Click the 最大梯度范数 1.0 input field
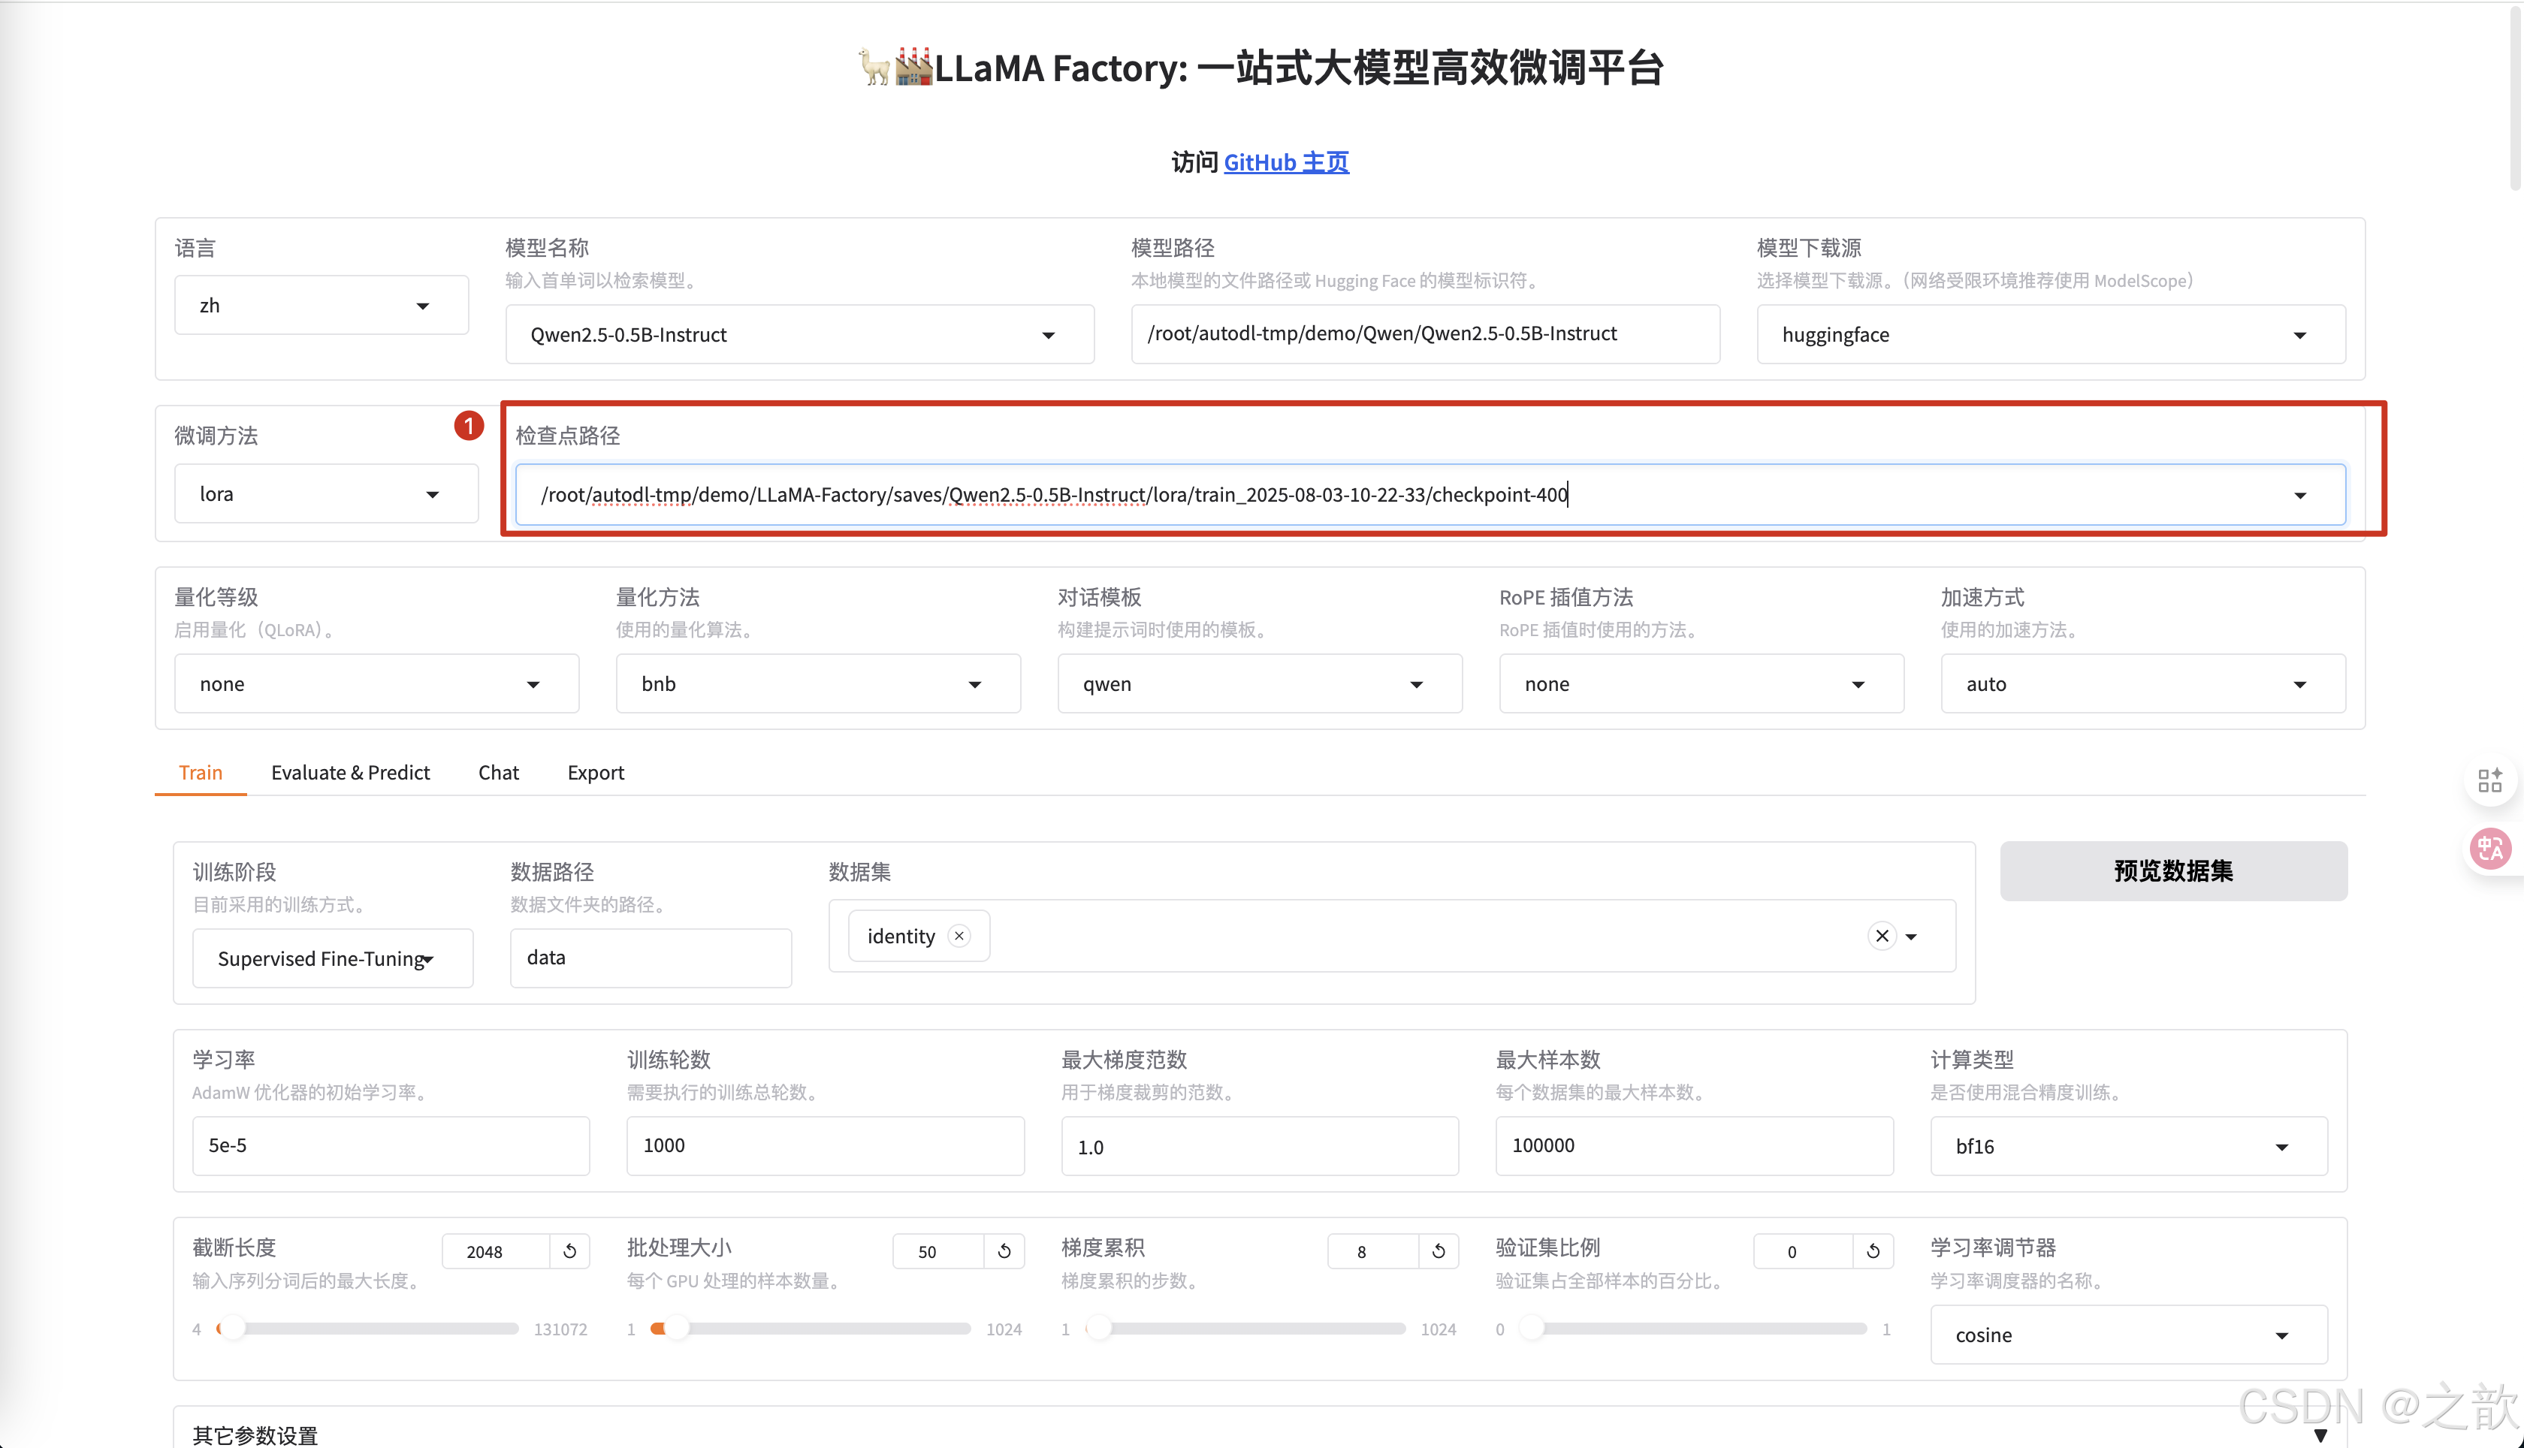The image size is (2524, 1448). (1260, 1145)
